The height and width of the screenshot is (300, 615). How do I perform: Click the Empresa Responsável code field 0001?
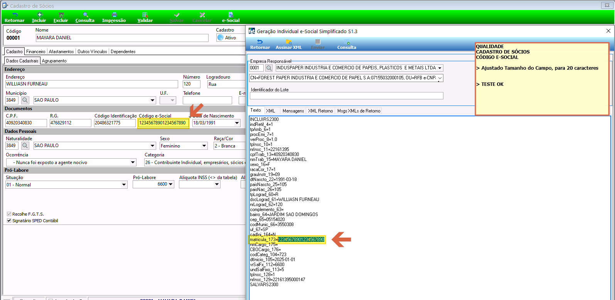(256, 68)
